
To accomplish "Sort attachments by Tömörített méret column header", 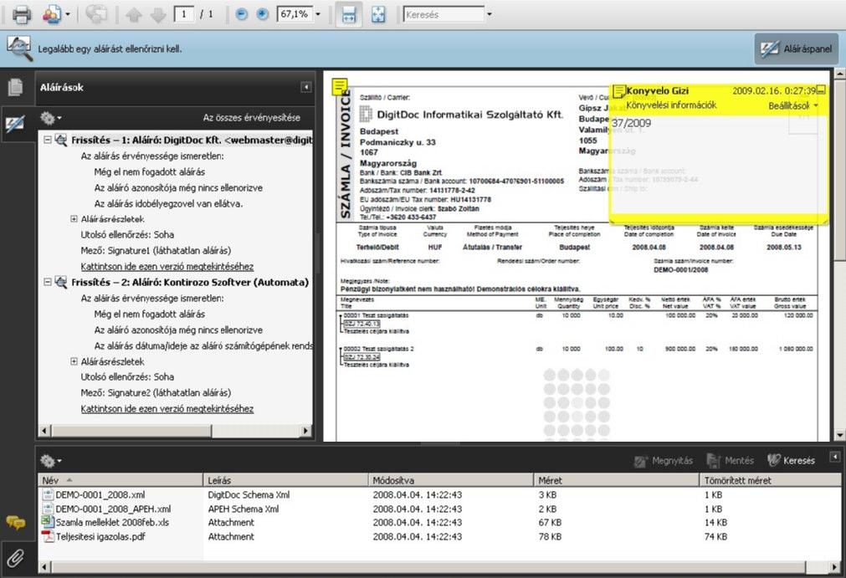I will (771, 480).
